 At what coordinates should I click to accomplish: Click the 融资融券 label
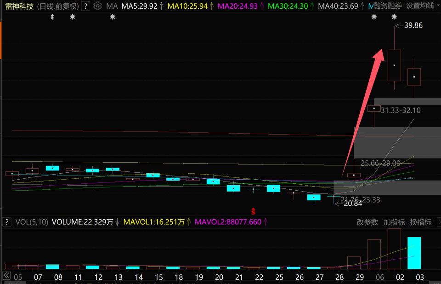[x=388, y=6]
